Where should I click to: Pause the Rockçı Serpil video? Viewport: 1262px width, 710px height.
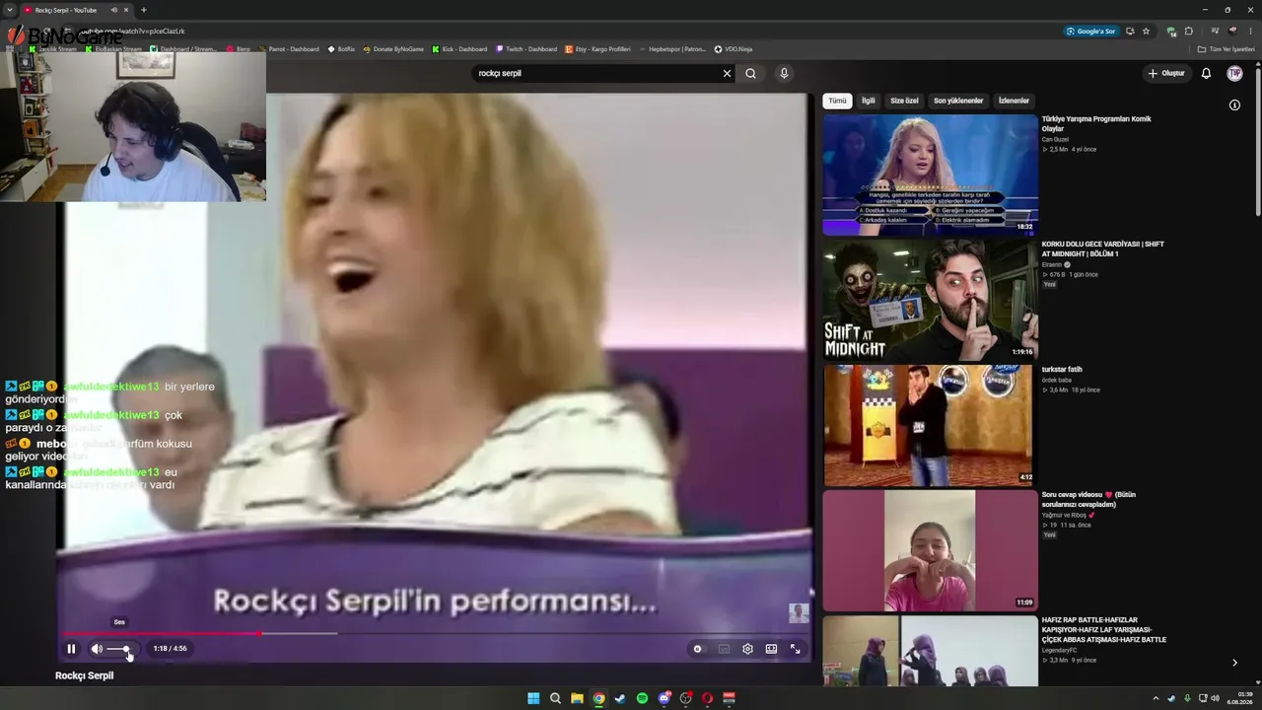[71, 649]
